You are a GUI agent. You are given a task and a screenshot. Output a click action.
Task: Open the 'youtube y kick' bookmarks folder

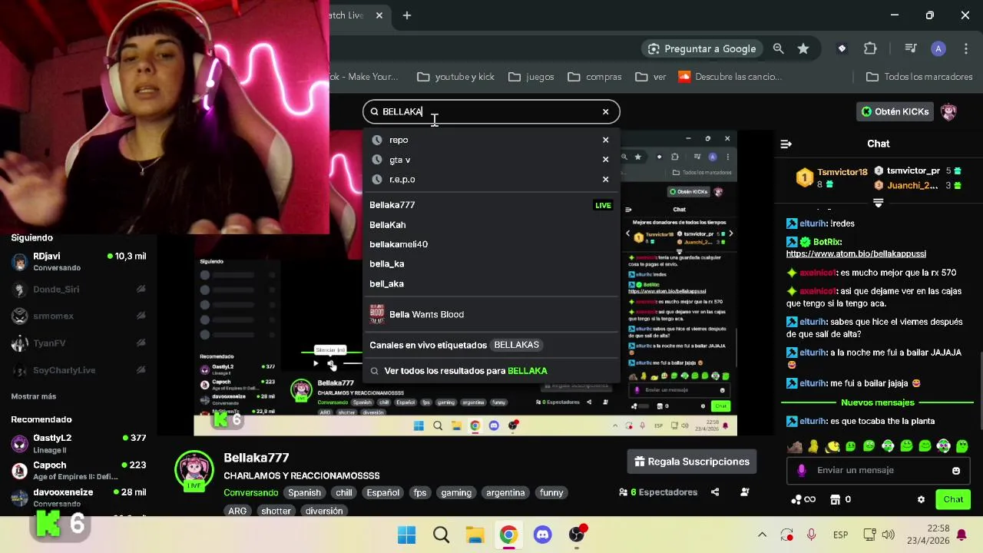tap(456, 77)
